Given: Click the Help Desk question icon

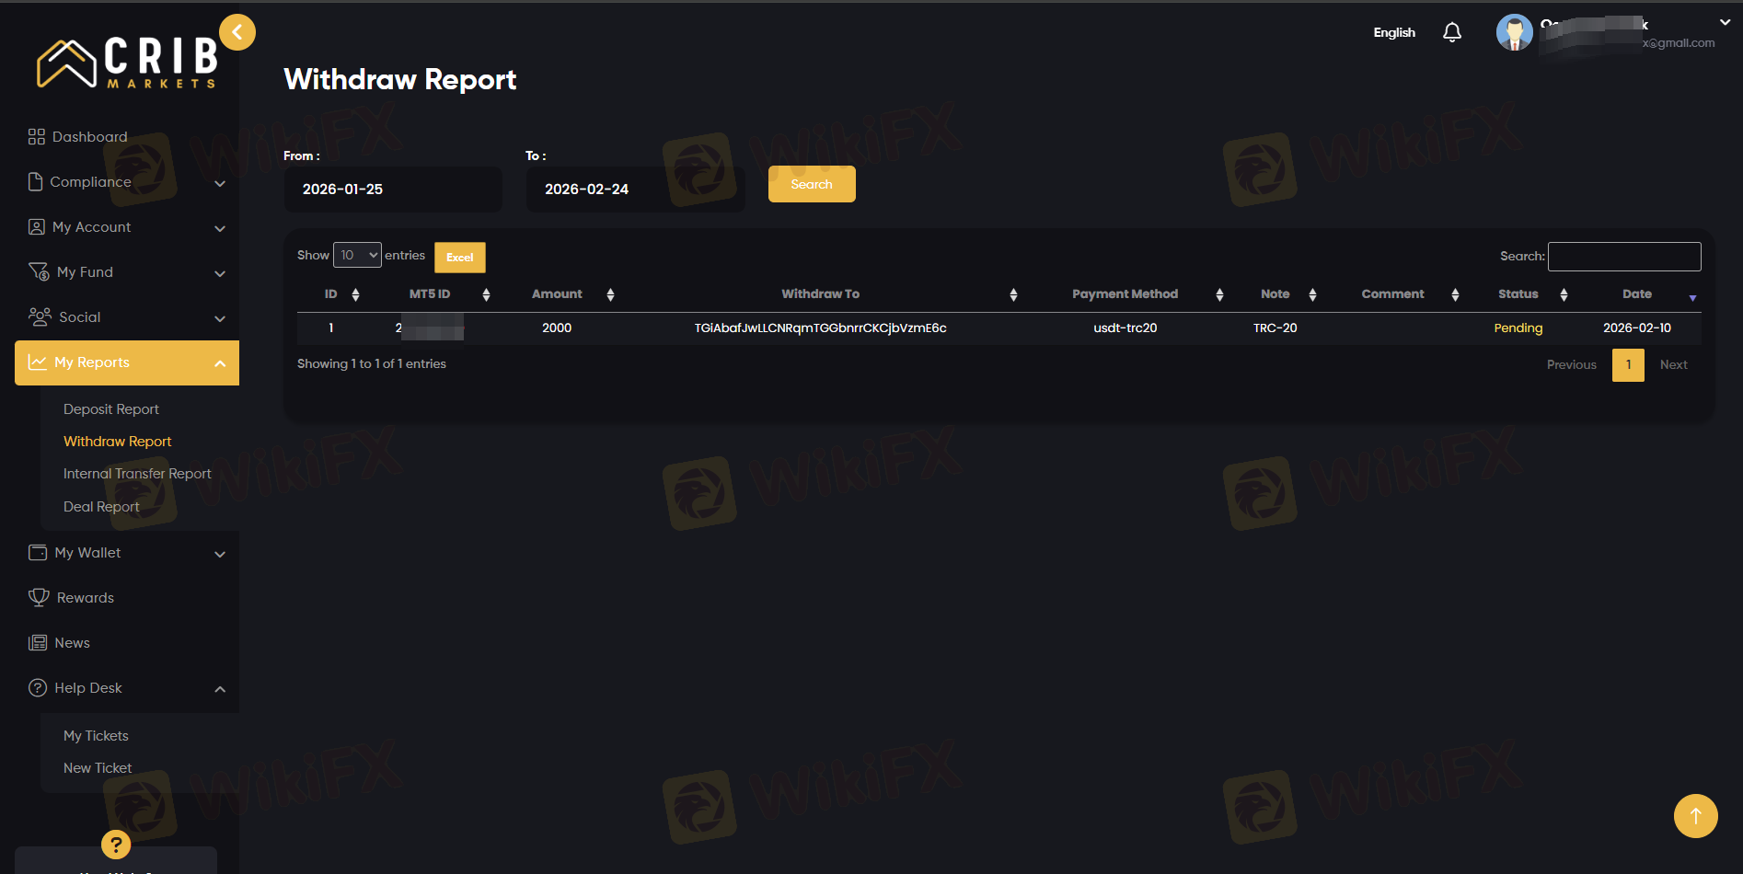Looking at the screenshot, I should (38, 688).
